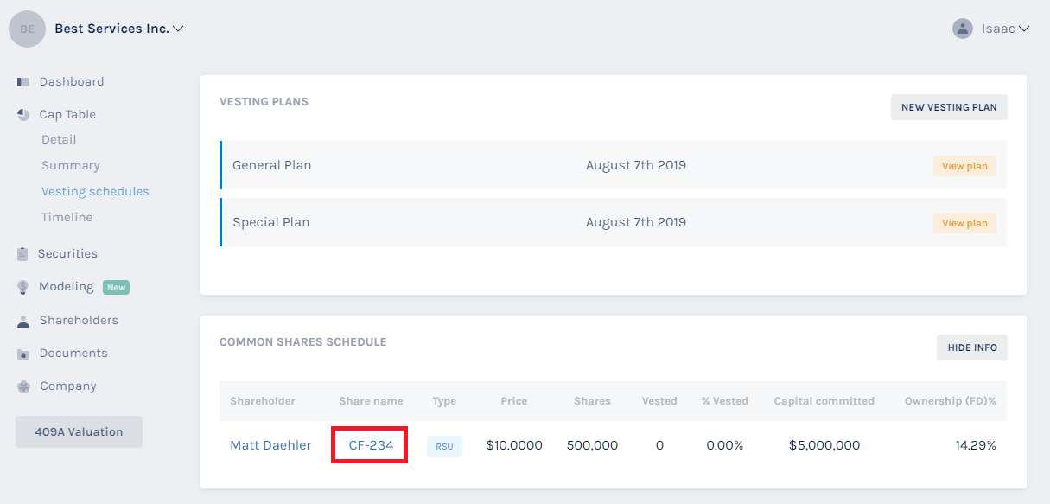Open the Best Services Inc. company dropdown

[x=178, y=29]
